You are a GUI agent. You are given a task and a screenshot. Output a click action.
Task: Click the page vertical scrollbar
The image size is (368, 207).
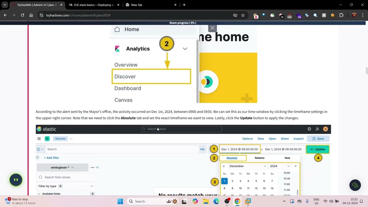tap(367, 71)
